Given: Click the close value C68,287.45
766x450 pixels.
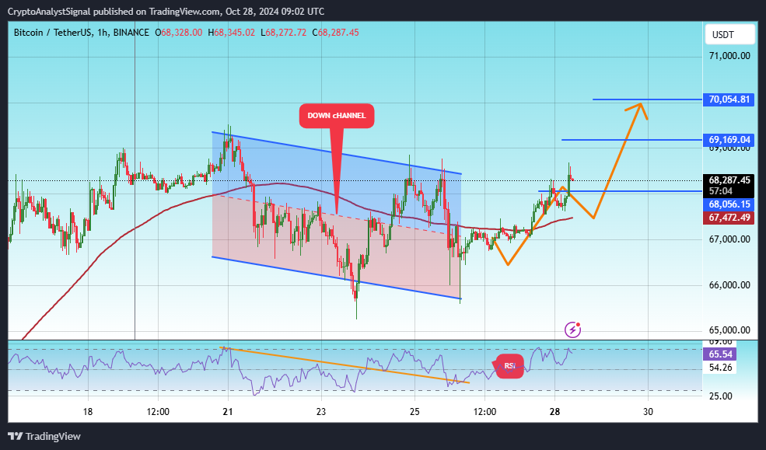Looking at the screenshot, I should [x=335, y=33].
